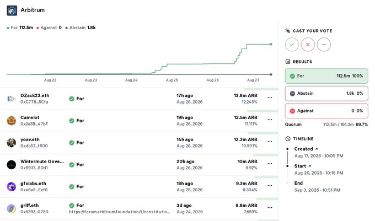Click the red Against icon in results
The width and height of the screenshot is (375, 221).
tap(292, 111)
